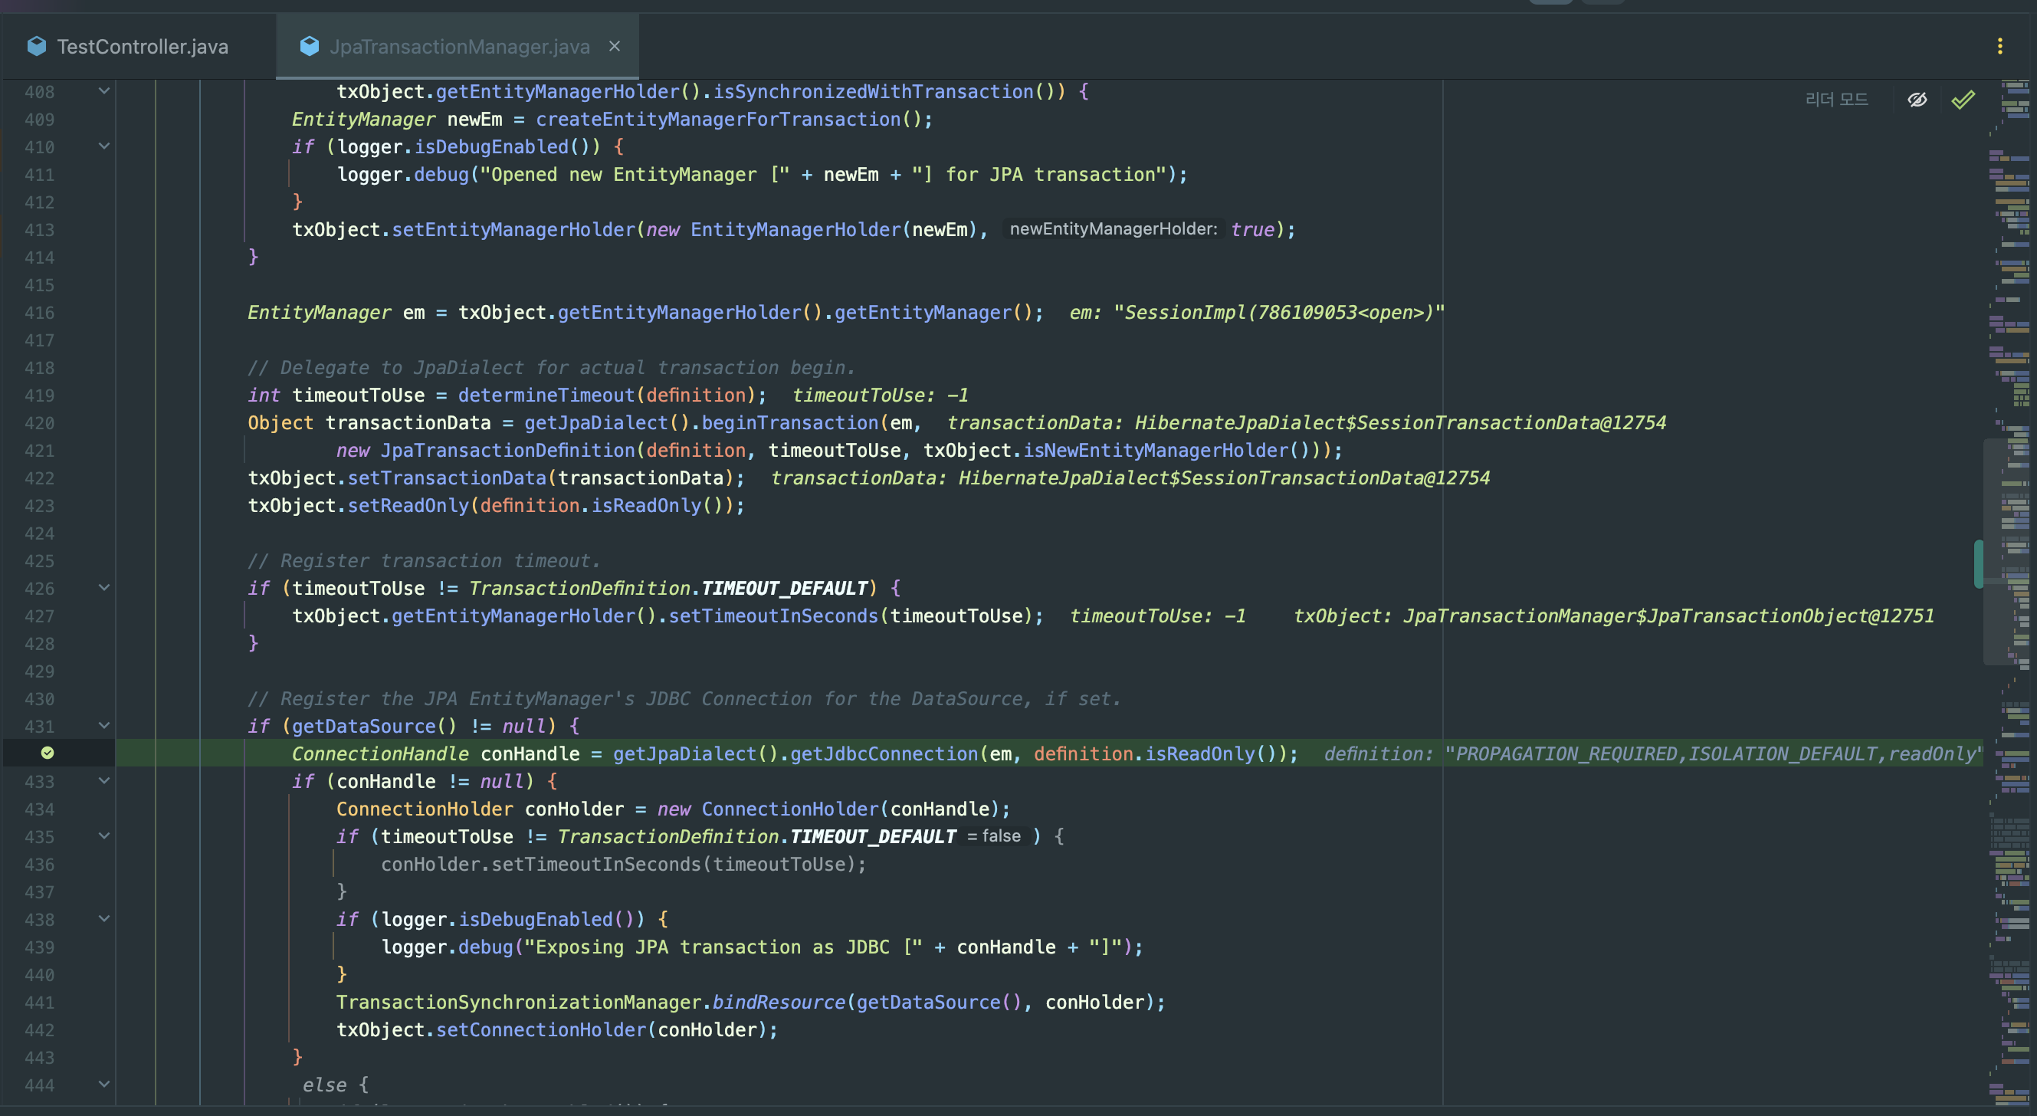Toggle the crossed-eye reader mode icon

(1917, 100)
